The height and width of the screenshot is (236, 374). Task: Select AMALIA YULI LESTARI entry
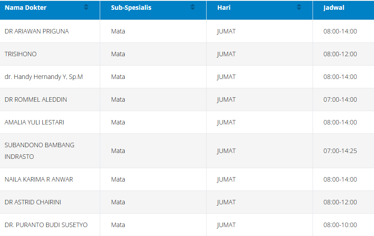(x=34, y=122)
